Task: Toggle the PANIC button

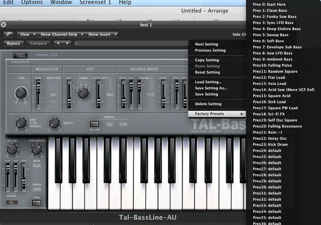Action: pos(37,203)
